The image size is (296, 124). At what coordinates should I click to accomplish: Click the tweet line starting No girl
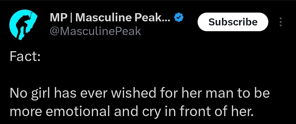point(140,93)
